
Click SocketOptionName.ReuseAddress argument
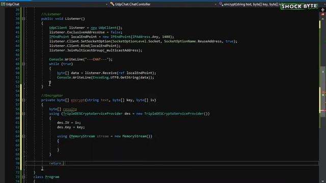[193, 41]
